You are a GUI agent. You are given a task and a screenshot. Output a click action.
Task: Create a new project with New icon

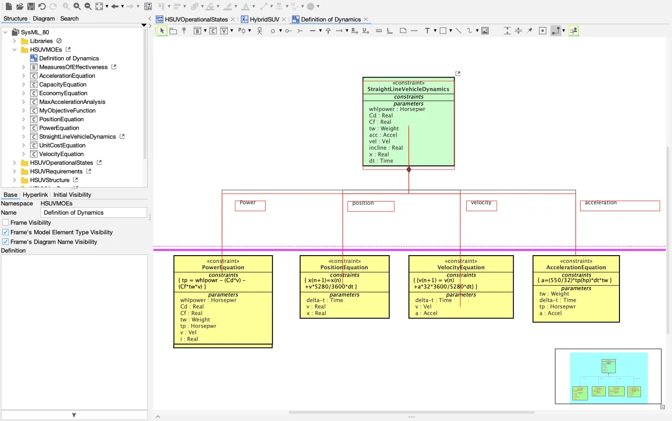click(8, 6)
